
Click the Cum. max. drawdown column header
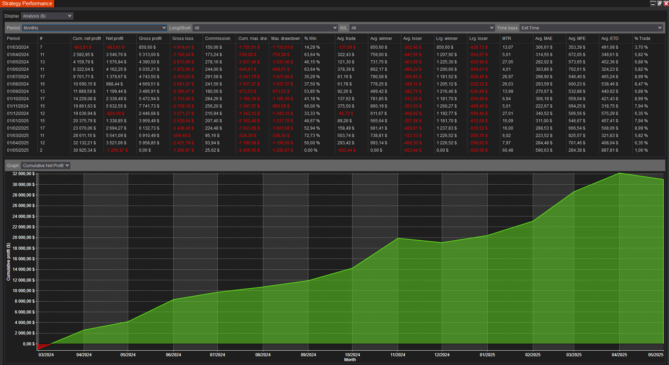pyautogui.click(x=252, y=39)
